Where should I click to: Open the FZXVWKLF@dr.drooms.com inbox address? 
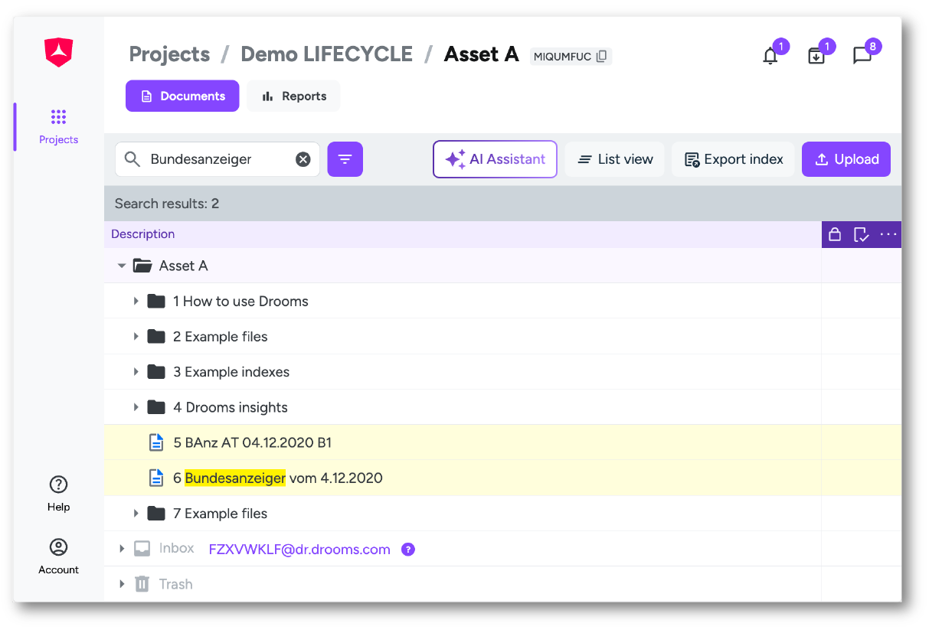pos(299,549)
